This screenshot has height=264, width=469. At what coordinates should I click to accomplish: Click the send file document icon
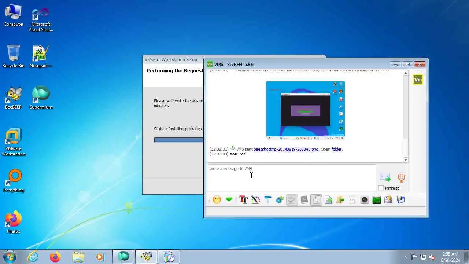328,200
